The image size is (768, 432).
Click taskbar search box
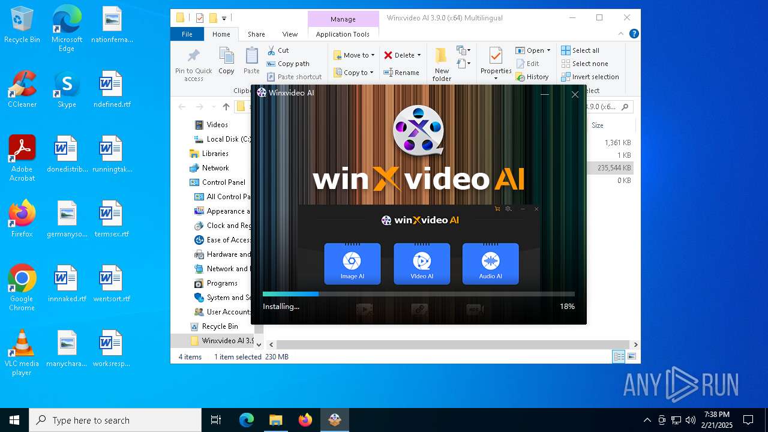[x=115, y=420]
